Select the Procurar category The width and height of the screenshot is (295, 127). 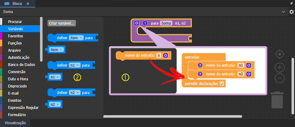[20, 22]
